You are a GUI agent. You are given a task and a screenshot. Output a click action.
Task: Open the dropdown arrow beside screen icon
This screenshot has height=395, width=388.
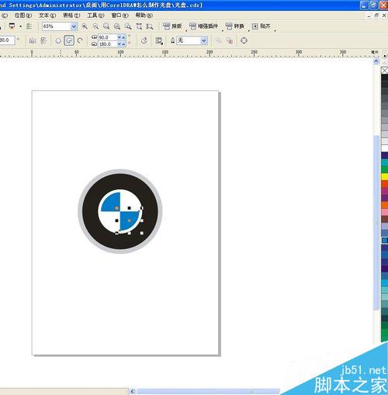(x=20, y=26)
